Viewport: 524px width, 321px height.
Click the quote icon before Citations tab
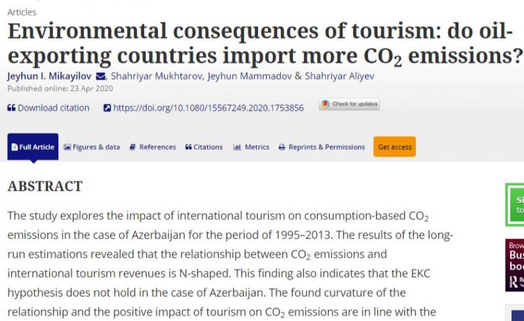click(189, 147)
